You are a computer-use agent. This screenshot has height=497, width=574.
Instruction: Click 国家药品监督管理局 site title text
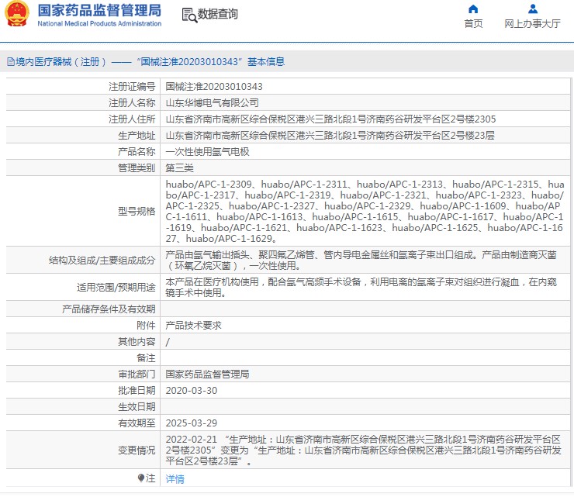(x=99, y=11)
